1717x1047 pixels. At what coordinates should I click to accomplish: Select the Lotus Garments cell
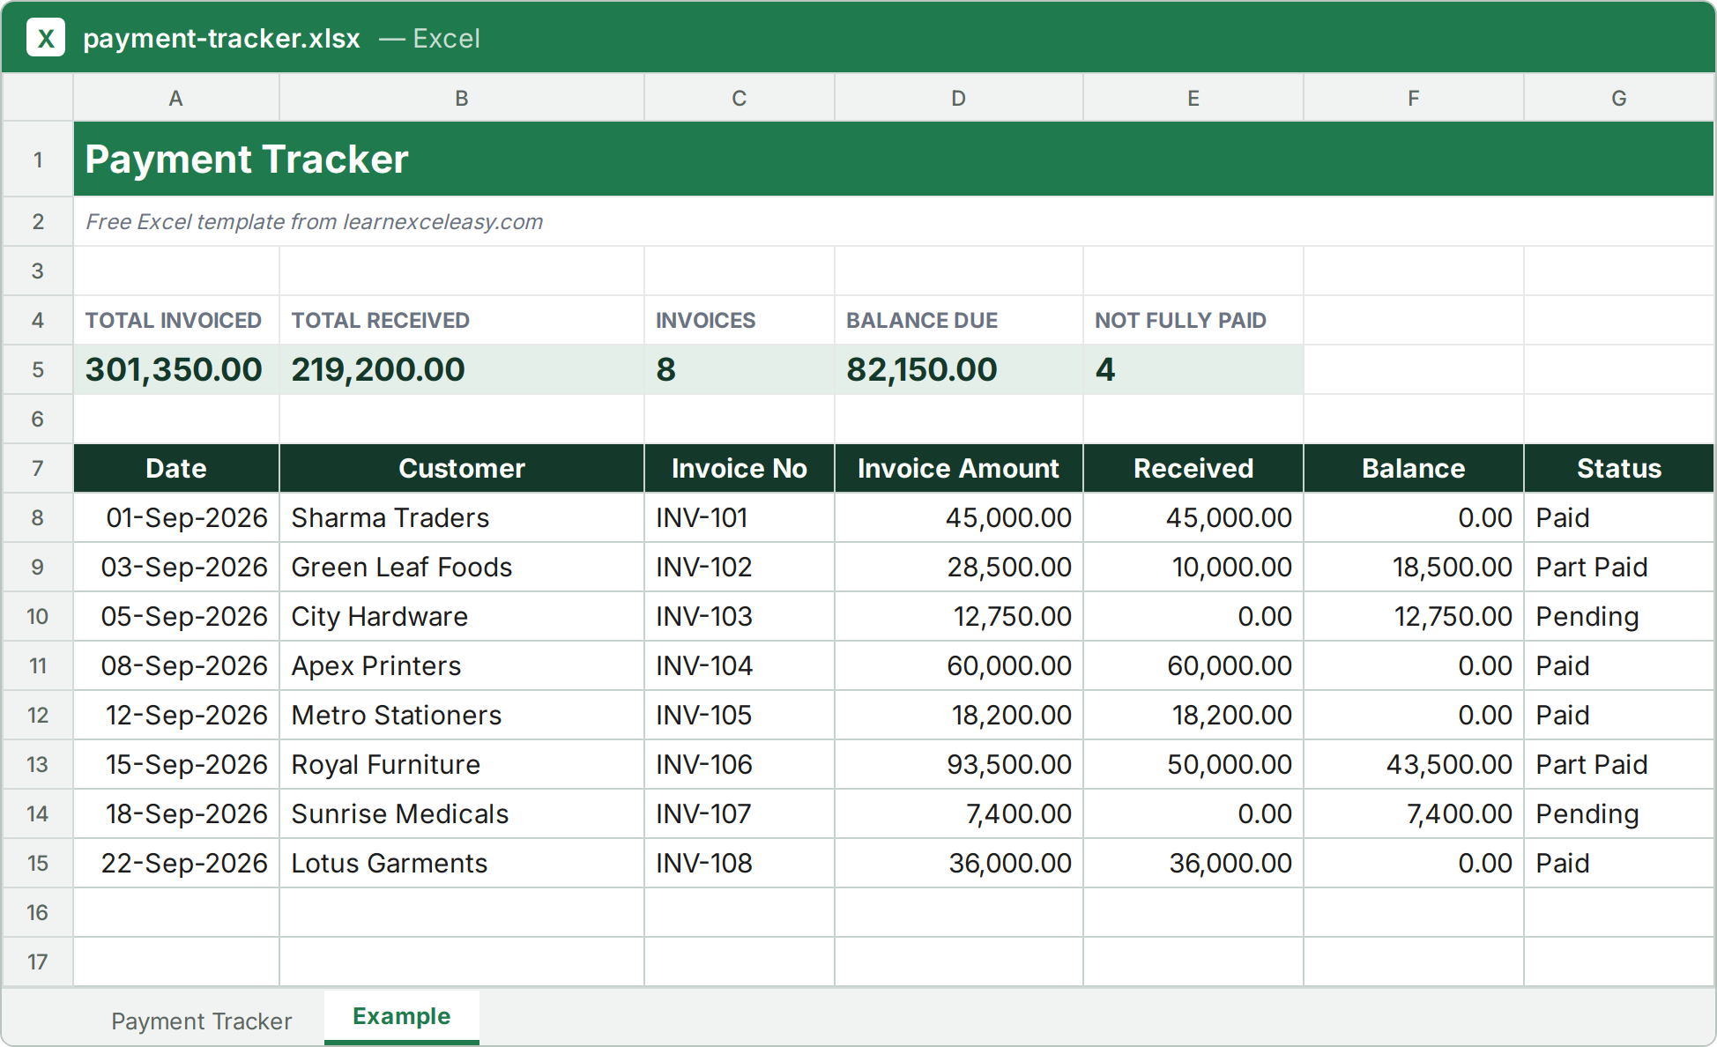click(462, 863)
